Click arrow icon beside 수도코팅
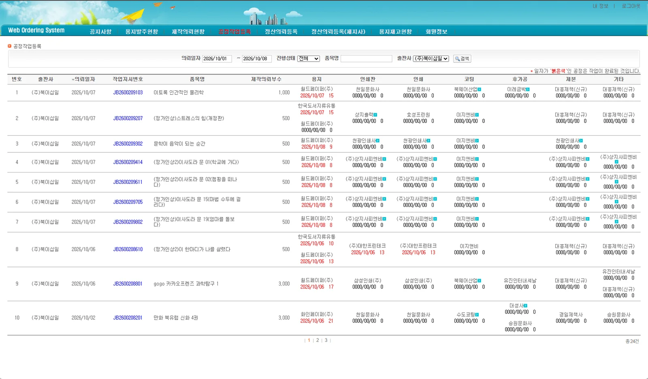This screenshot has width=648, height=379. tap(477, 315)
